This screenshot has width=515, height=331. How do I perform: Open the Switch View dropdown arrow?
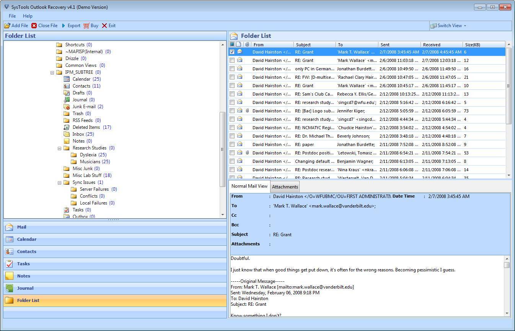coord(465,26)
